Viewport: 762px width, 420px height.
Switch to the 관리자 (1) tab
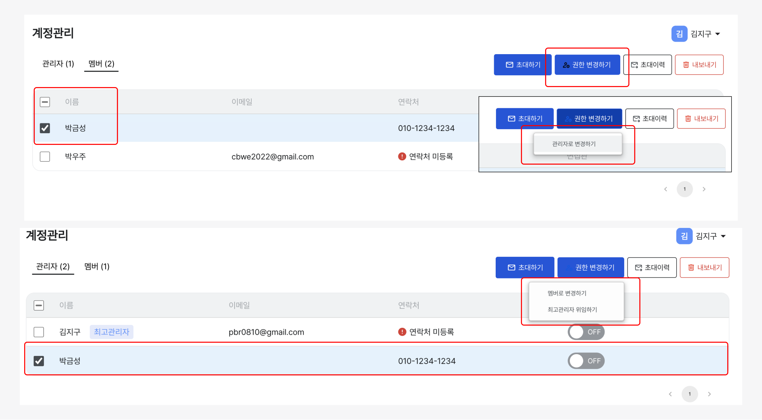coord(58,64)
